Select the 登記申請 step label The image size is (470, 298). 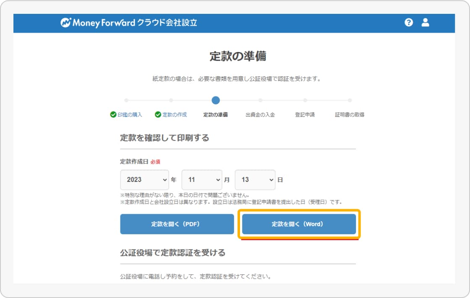(x=305, y=114)
